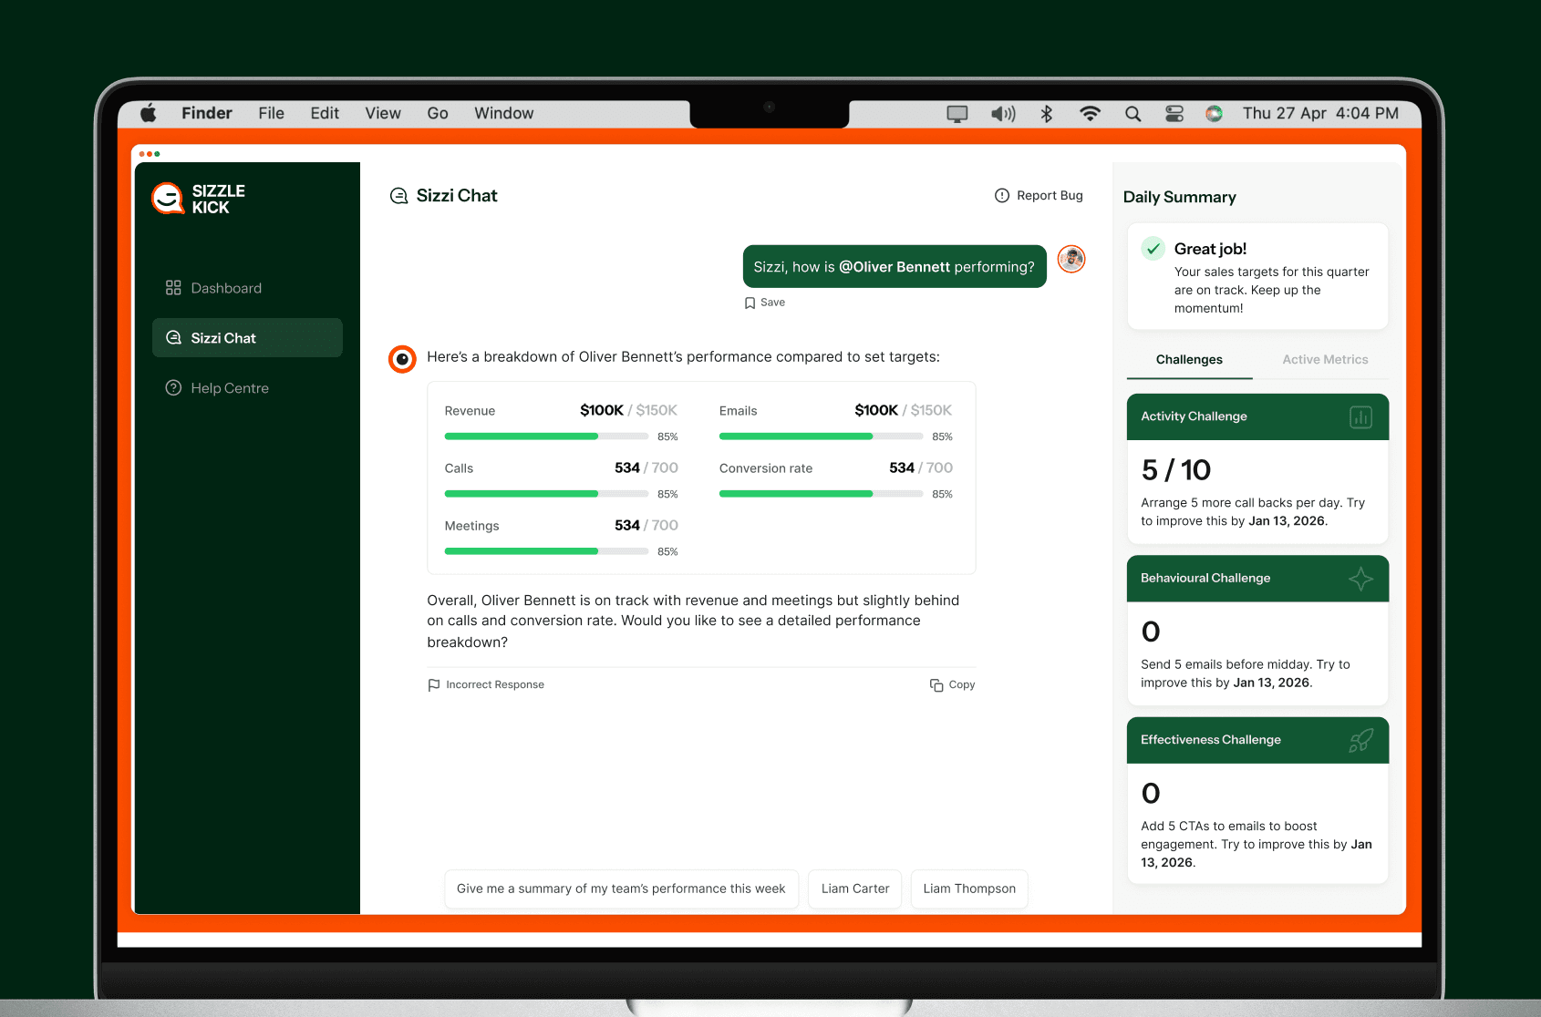Choose the Liam Thompson suggestion
Image resolution: width=1541 pixels, height=1017 pixels.
click(969, 889)
